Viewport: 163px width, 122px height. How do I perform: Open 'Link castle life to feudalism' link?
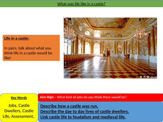[x=83, y=117]
